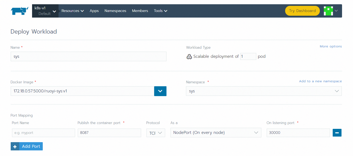
Task: Open the Docker Image suggestions dropdown arrow
Action: click(x=160, y=91)
